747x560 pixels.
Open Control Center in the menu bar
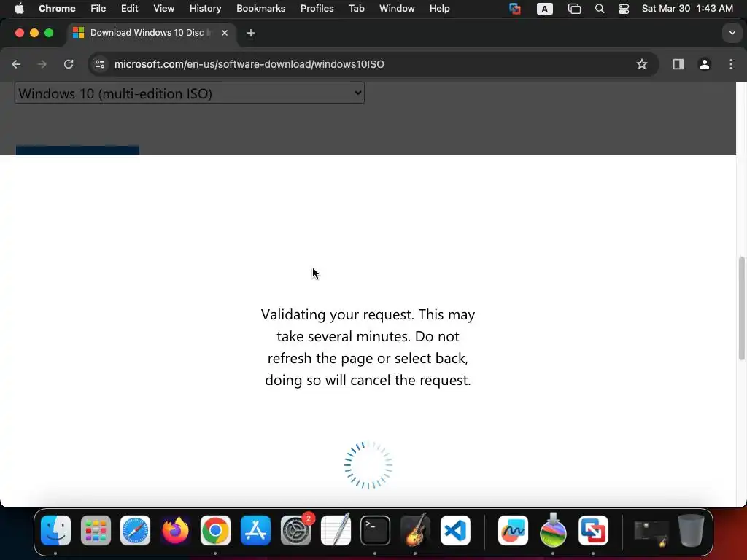click(624, 9)
